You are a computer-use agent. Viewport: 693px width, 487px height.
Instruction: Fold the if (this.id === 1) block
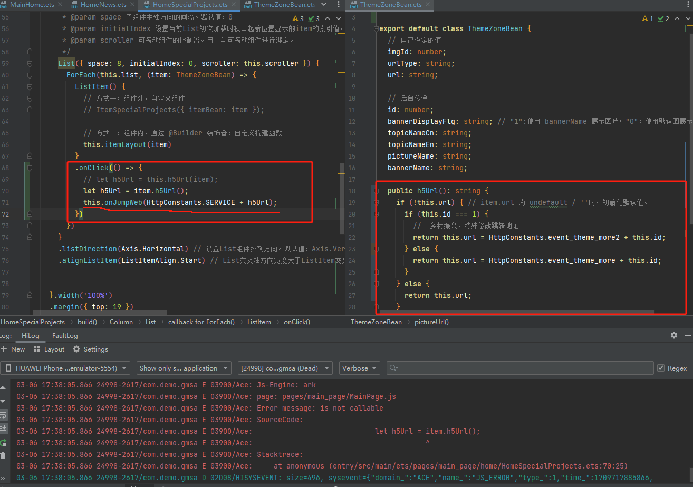[x=376, y=214]
